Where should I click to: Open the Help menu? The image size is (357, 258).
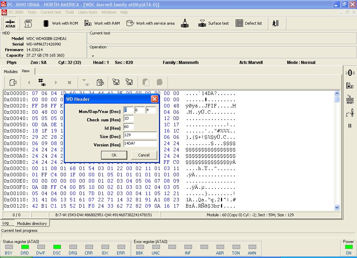124,12
